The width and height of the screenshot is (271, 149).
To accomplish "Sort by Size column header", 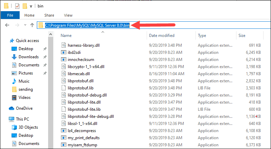I will coord(242,36).
